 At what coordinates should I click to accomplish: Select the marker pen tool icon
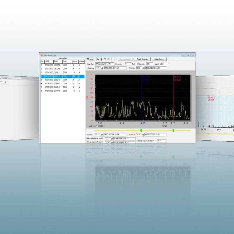point(101,59)
